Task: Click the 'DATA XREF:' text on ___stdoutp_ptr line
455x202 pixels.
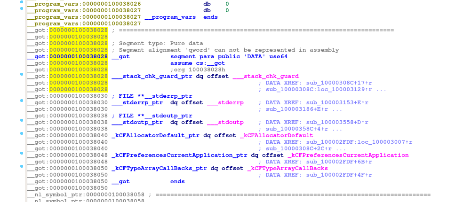Action: [x=284, y=122]
